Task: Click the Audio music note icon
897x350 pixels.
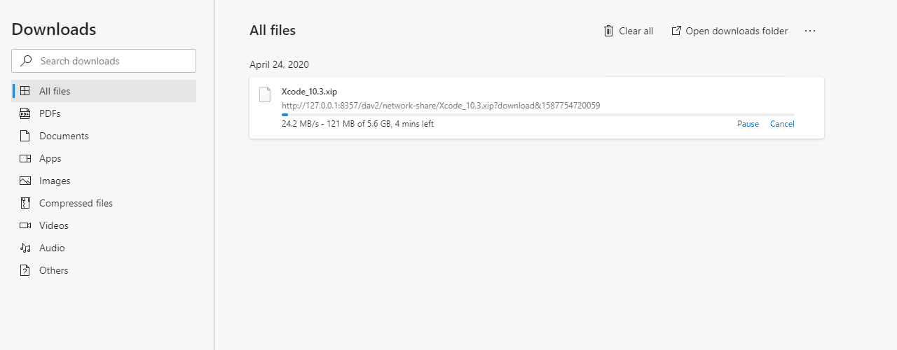Action: (x=25, y=248)
